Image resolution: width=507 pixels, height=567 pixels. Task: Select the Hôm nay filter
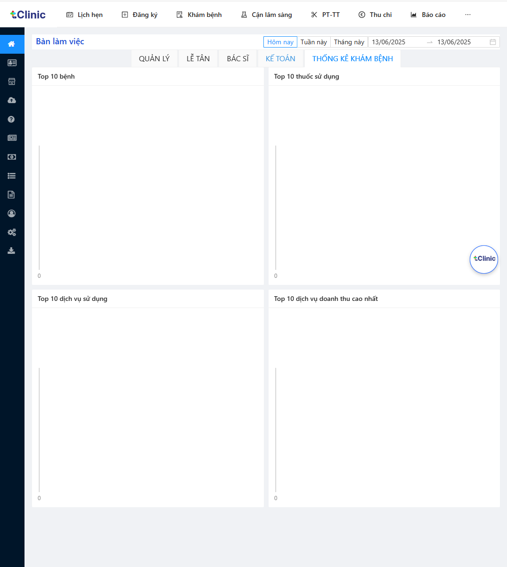click(x=280, y=42)
